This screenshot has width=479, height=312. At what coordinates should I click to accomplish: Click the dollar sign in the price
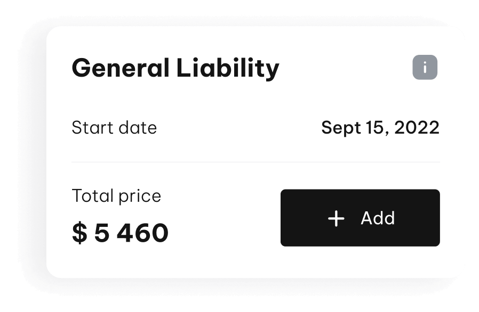[79, 233]
